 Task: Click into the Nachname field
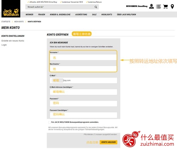[83, 69]
